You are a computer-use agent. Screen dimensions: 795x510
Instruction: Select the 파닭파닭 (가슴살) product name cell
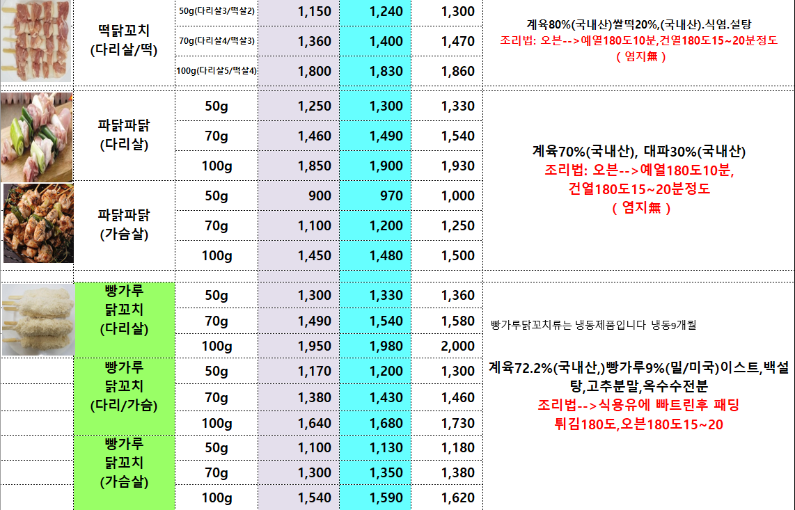tap(124, 225)
